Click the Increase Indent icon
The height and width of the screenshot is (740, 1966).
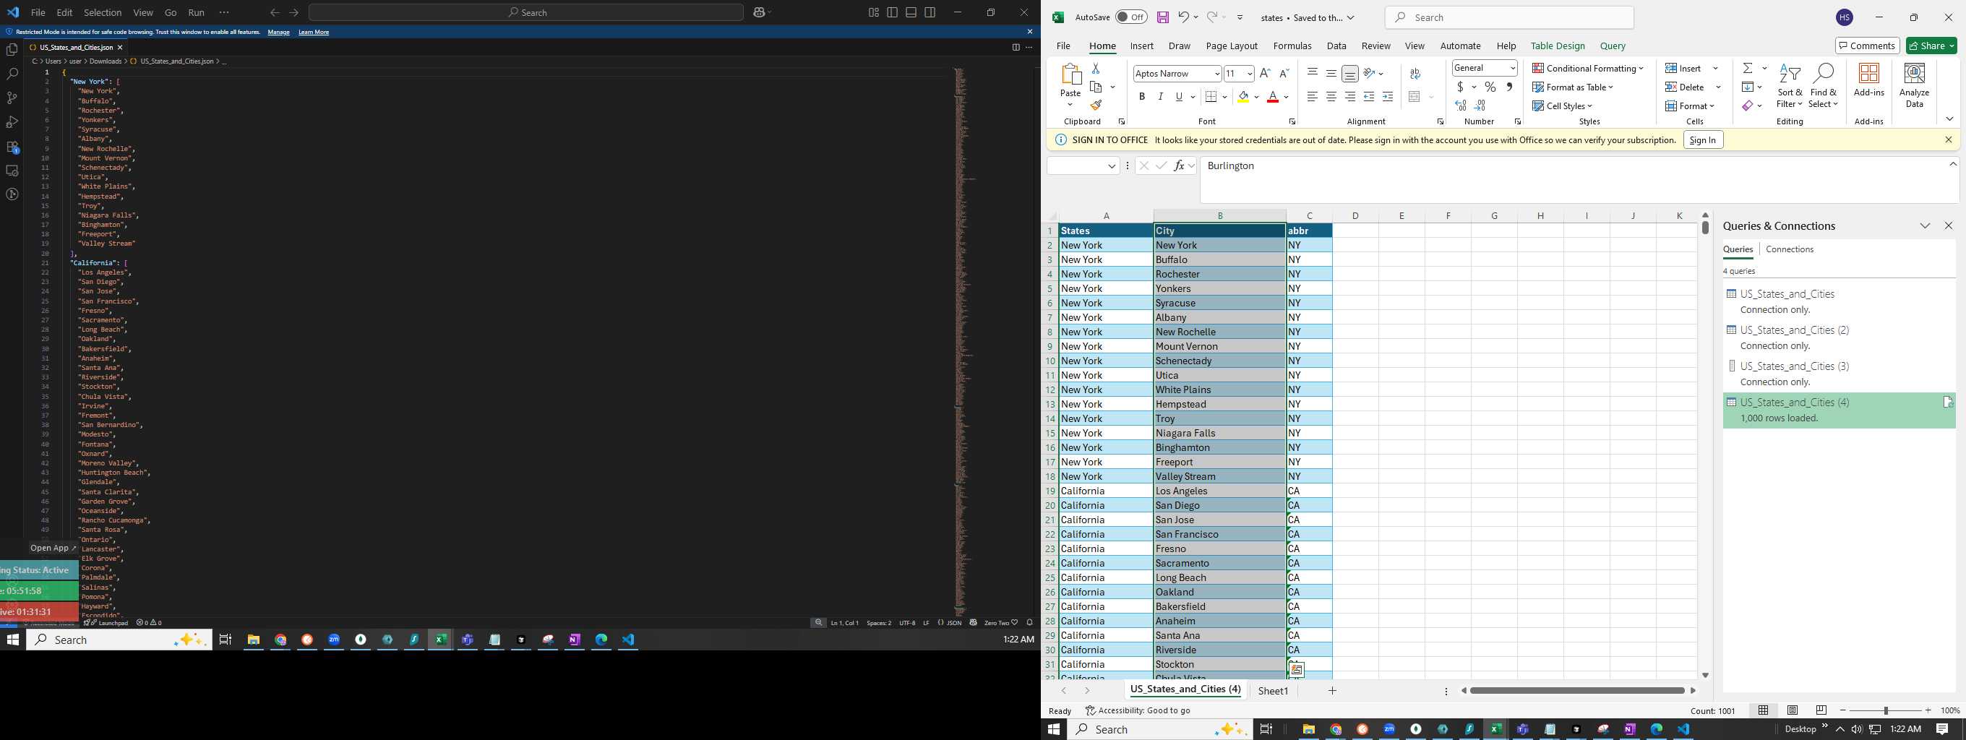[x=1388, y=96]
